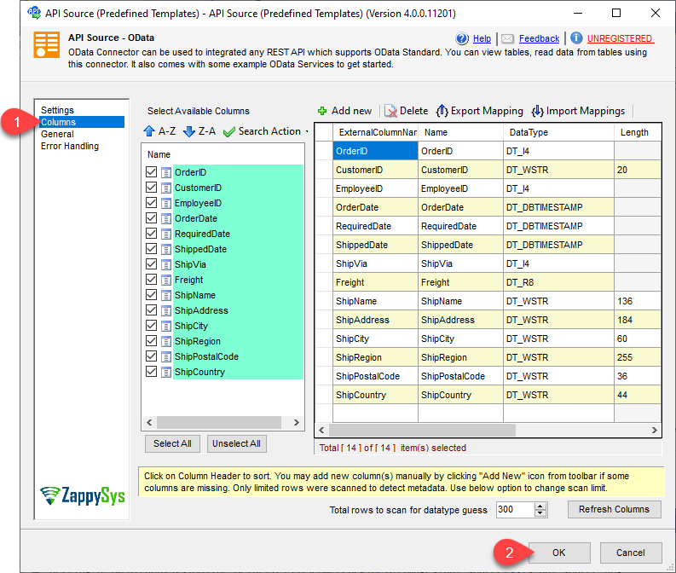Uncheck the ShippedDate column checkbox
This screenshot has height=573, width=676.
(x=152, y=249)
